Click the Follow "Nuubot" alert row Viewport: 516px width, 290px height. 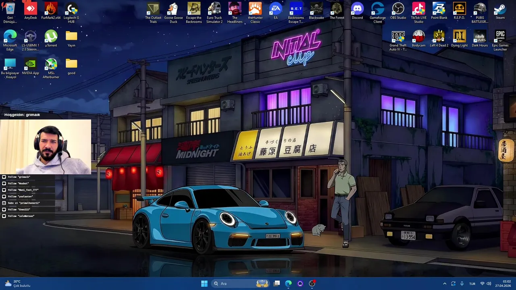[x=27, y=183]
